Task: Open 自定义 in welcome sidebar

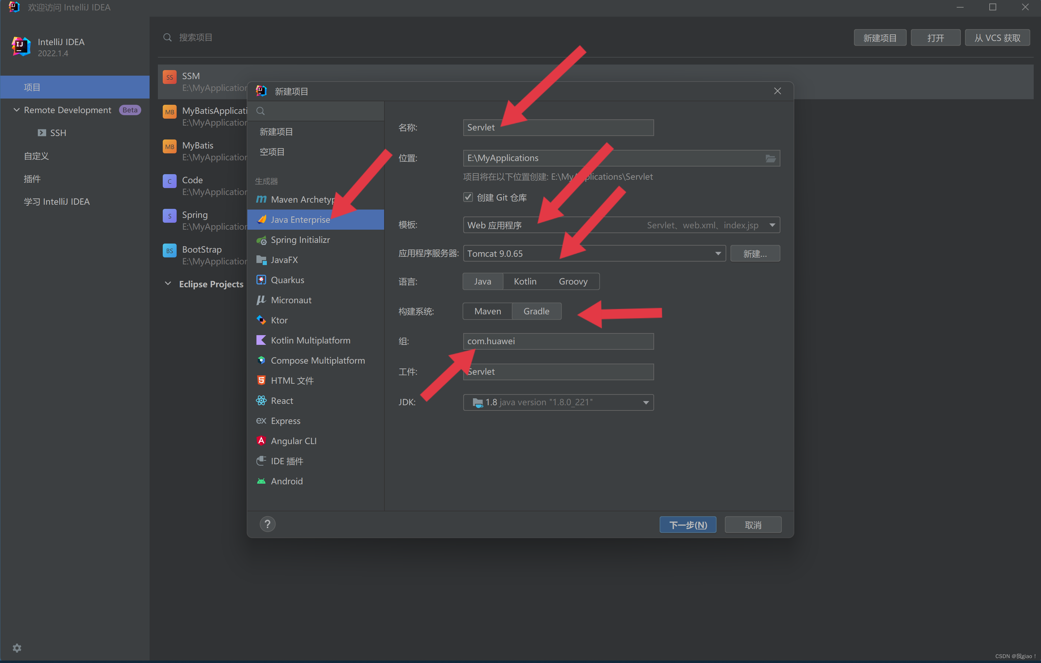Action: click(x=36, y=156)
